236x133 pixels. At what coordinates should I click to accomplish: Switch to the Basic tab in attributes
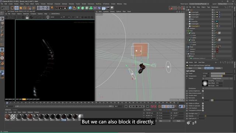[x=190, y=68]
